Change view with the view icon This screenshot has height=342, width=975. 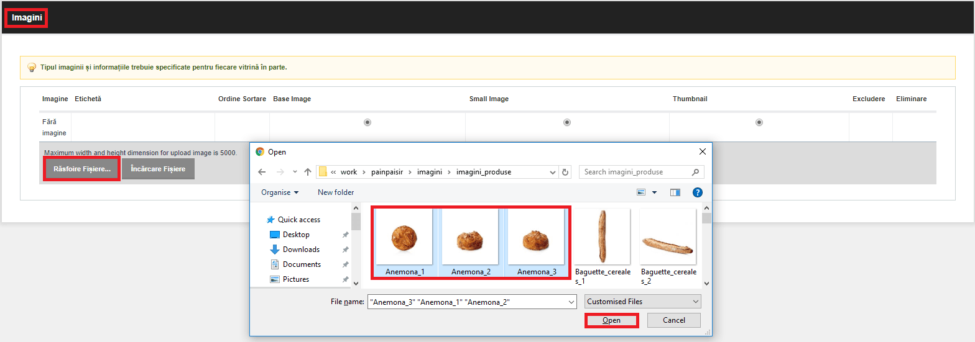pyautogui.click(x=641, y=192)
